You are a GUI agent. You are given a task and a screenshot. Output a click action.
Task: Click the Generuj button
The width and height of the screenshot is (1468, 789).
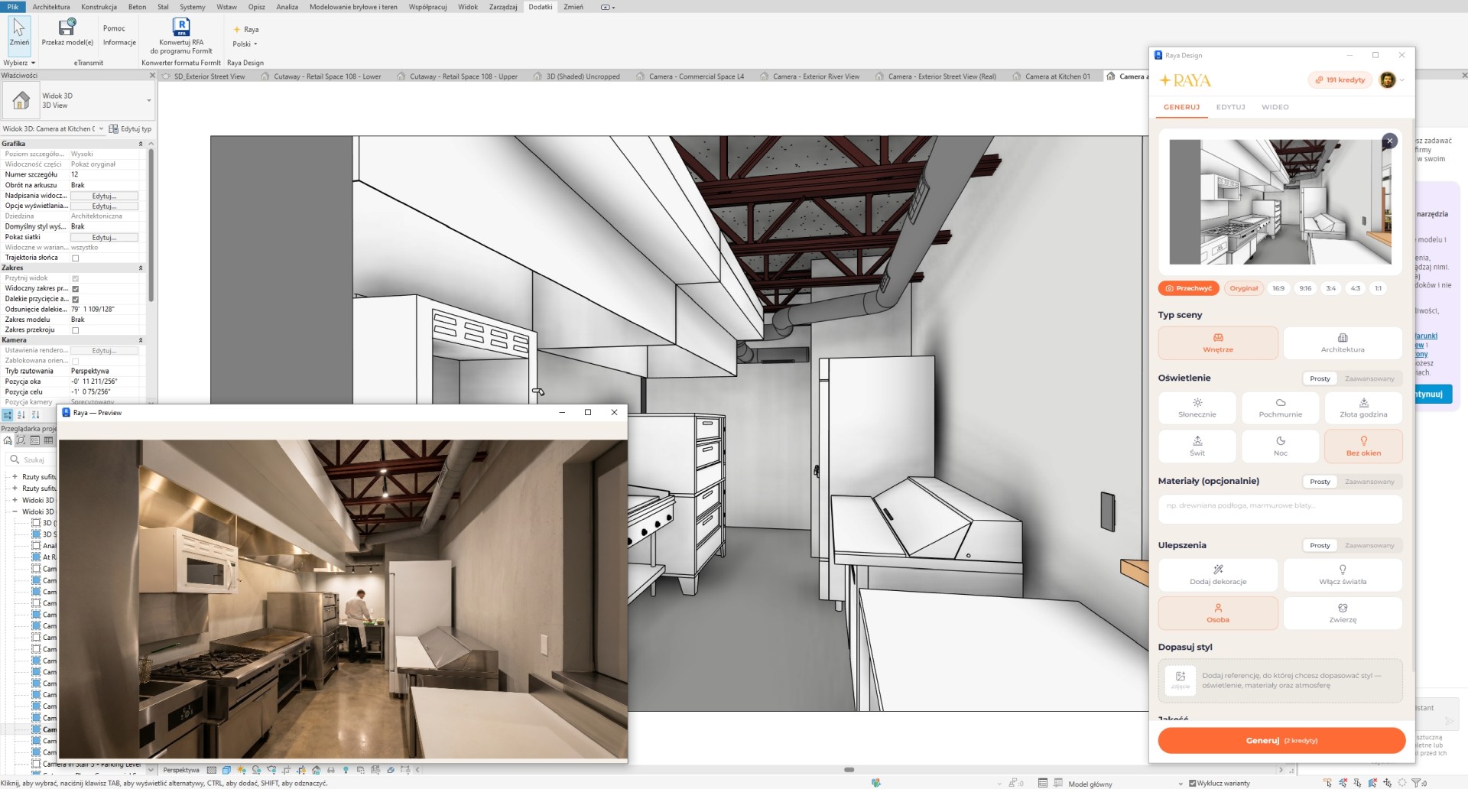pos(1281,740)
